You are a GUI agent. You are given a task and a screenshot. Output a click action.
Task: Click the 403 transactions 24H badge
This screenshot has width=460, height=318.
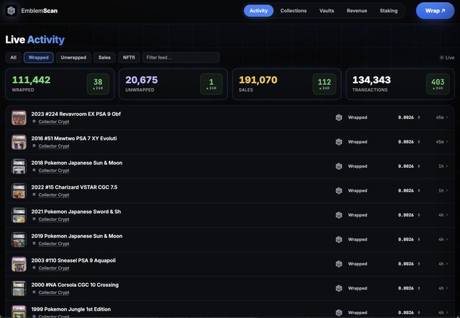pyautogui.click(x=438, y=84)
